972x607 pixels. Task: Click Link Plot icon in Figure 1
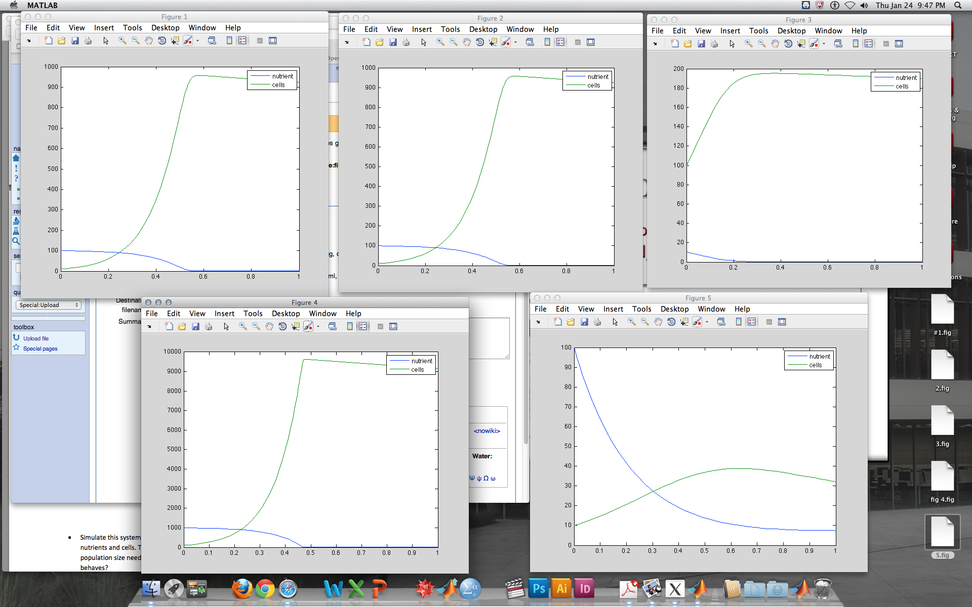(x=212, y=40)
